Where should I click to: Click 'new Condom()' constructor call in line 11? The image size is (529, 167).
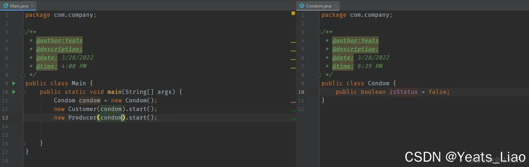pyautogui.click(x=133, y=100)
